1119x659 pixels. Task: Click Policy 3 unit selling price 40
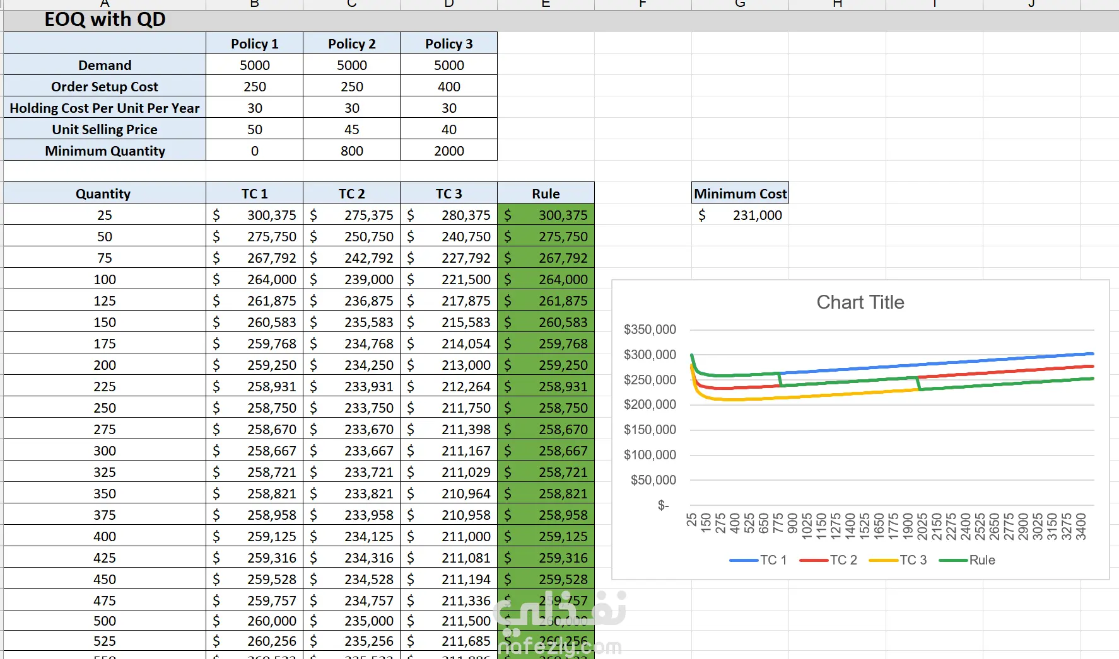(448, 129)
